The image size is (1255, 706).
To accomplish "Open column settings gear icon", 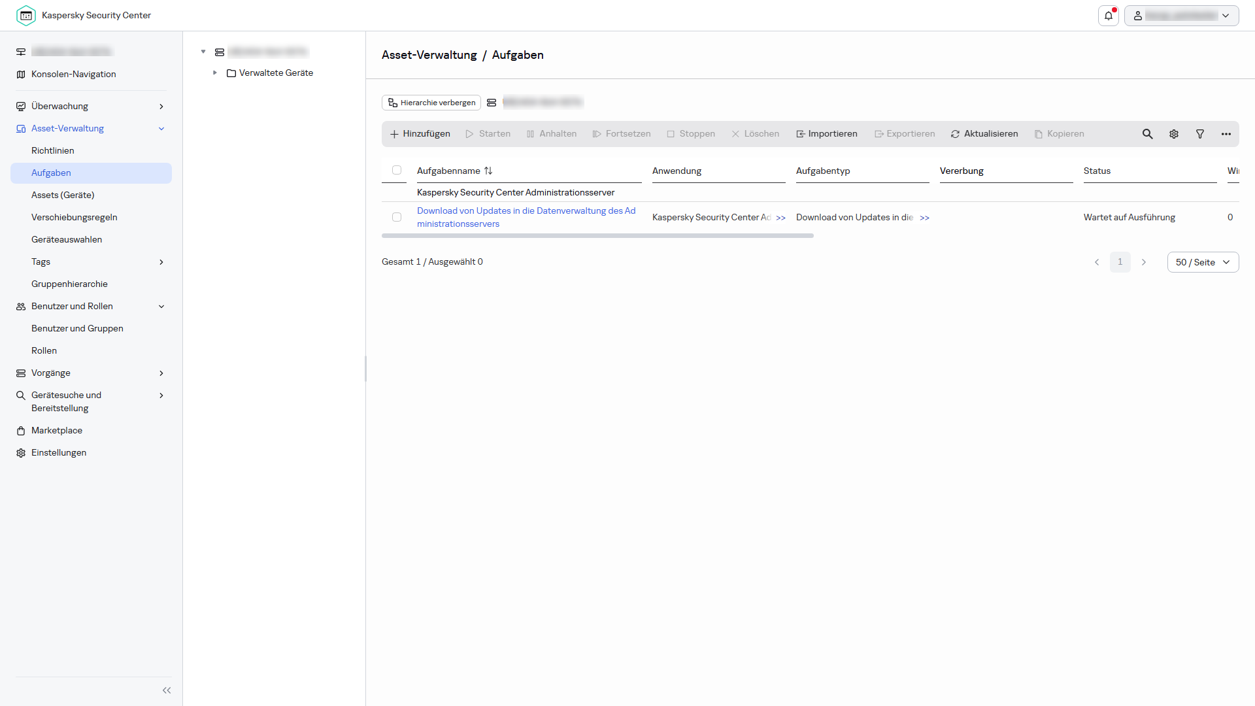I will (1174, 134).
